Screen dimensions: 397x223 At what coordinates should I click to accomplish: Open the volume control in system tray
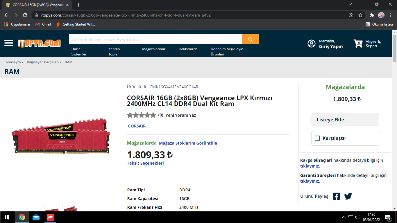pyautogui.click(x=357, y=217)
